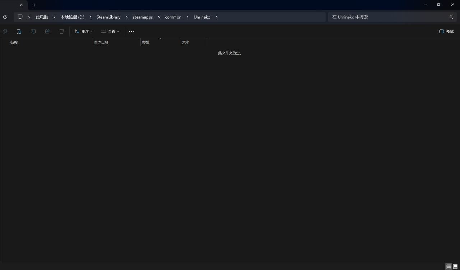This screenshot has width=460, height=270.
Task: Go to steamapps in the breadcrumb
Action: tap(143, 17)
